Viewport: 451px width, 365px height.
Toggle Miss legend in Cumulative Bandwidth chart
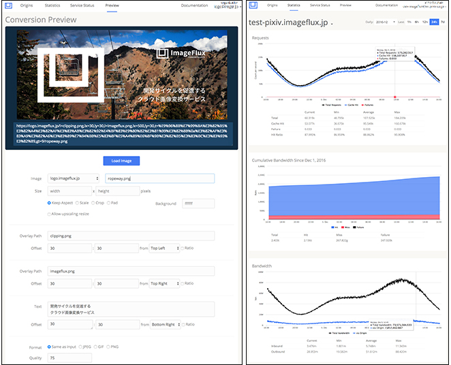pos(345,227)
